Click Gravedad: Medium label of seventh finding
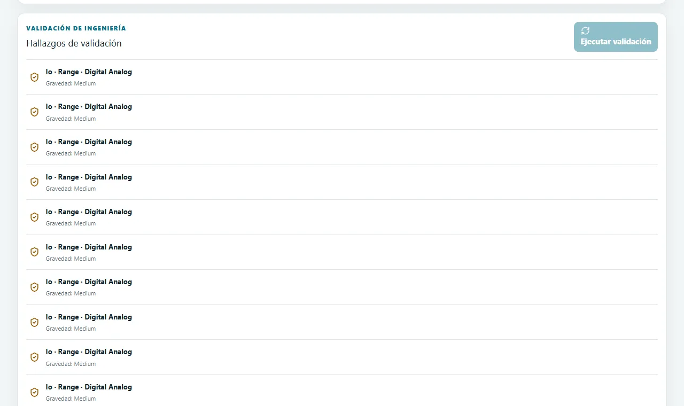684x406 pixels. (71, 293)
